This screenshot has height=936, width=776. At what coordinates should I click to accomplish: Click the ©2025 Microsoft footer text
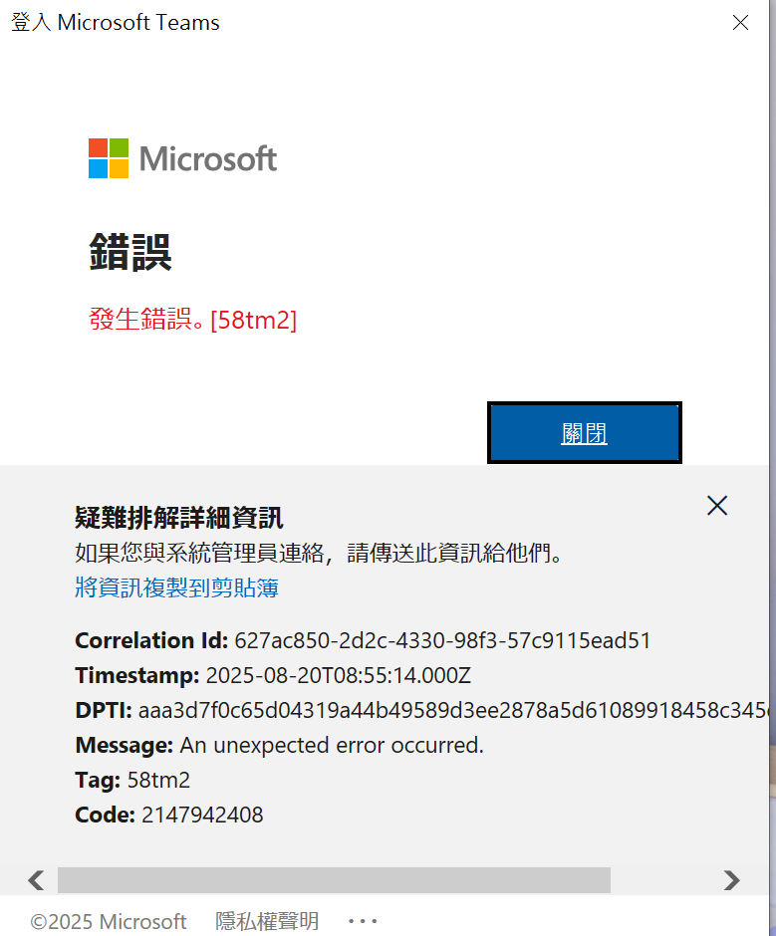click(109, 921)
